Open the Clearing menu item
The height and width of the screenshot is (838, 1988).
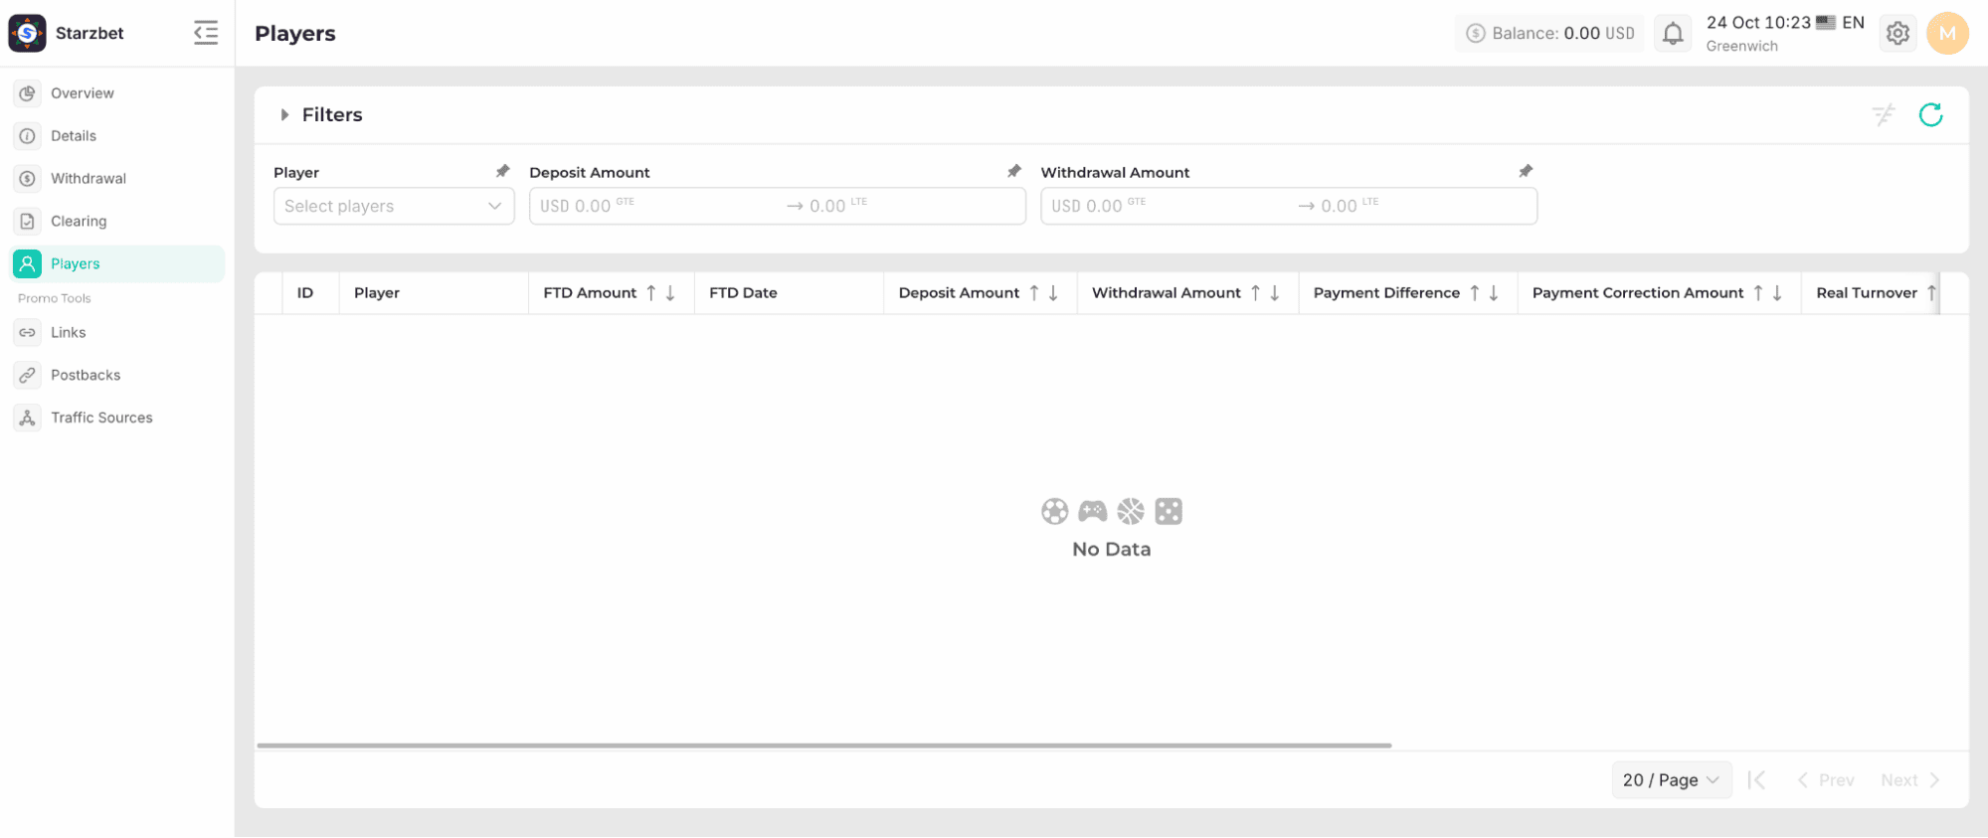pyautogui.click(x=117, y=222)
